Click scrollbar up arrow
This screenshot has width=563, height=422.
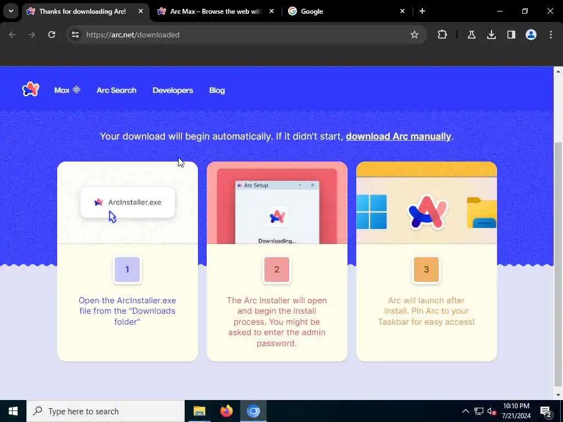click(558, 71)
